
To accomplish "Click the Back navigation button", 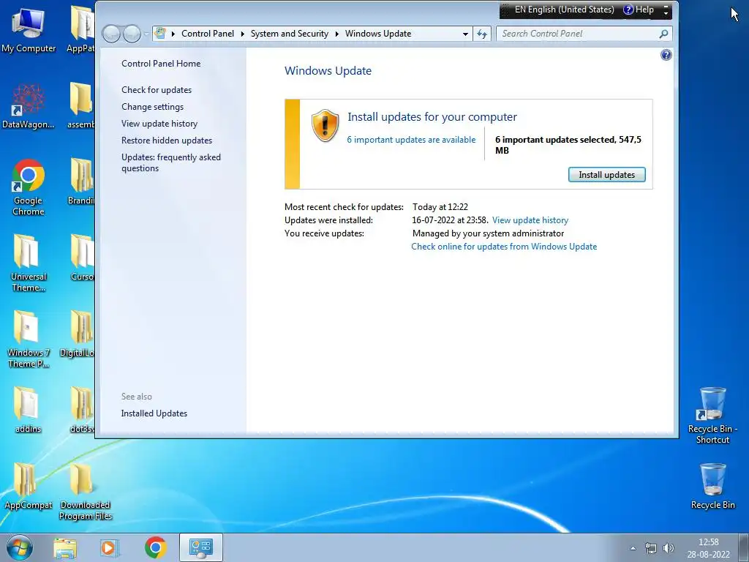I will click(x=111, y=34).
